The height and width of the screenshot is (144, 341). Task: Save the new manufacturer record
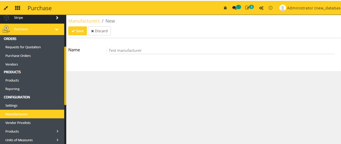[x=77, y=31]
